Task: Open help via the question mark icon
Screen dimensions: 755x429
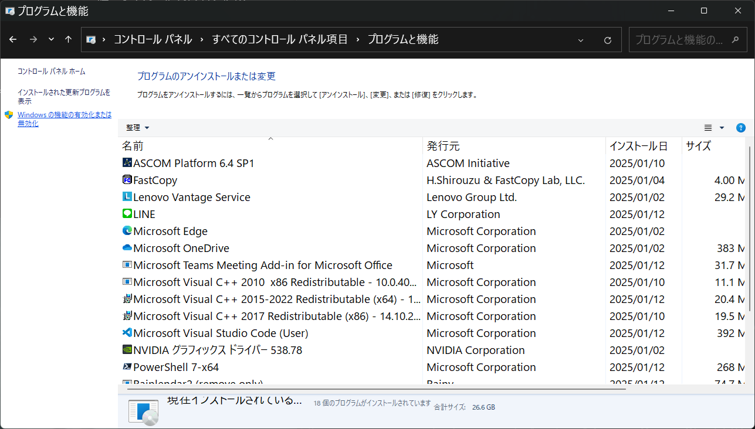Action: point(740,127)
